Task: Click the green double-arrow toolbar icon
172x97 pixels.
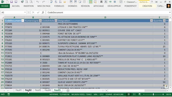Action: coord(110,2)
